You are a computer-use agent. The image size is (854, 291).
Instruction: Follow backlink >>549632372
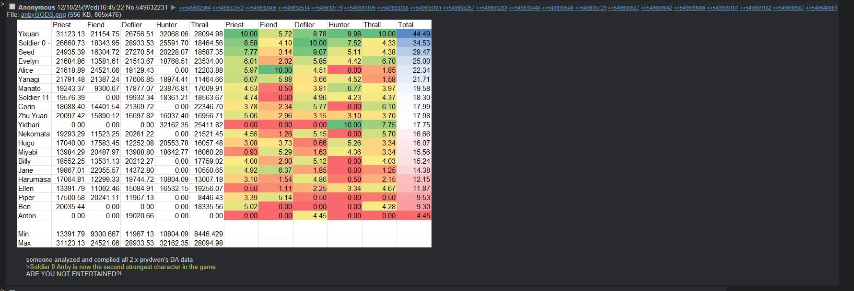click(x=228, y=8)
